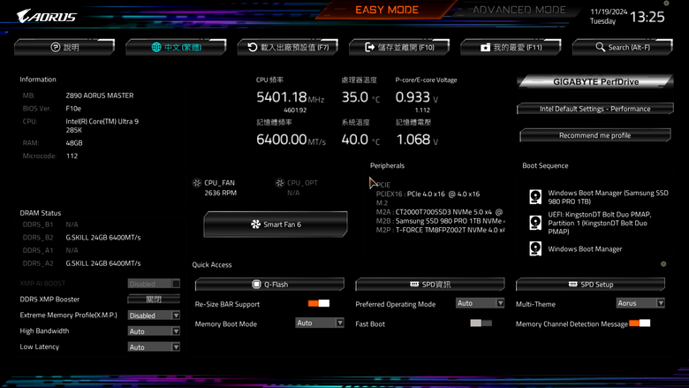Click GIGABYTE PerfDrive header
689x388 pixels.
(x=595, y=81)
